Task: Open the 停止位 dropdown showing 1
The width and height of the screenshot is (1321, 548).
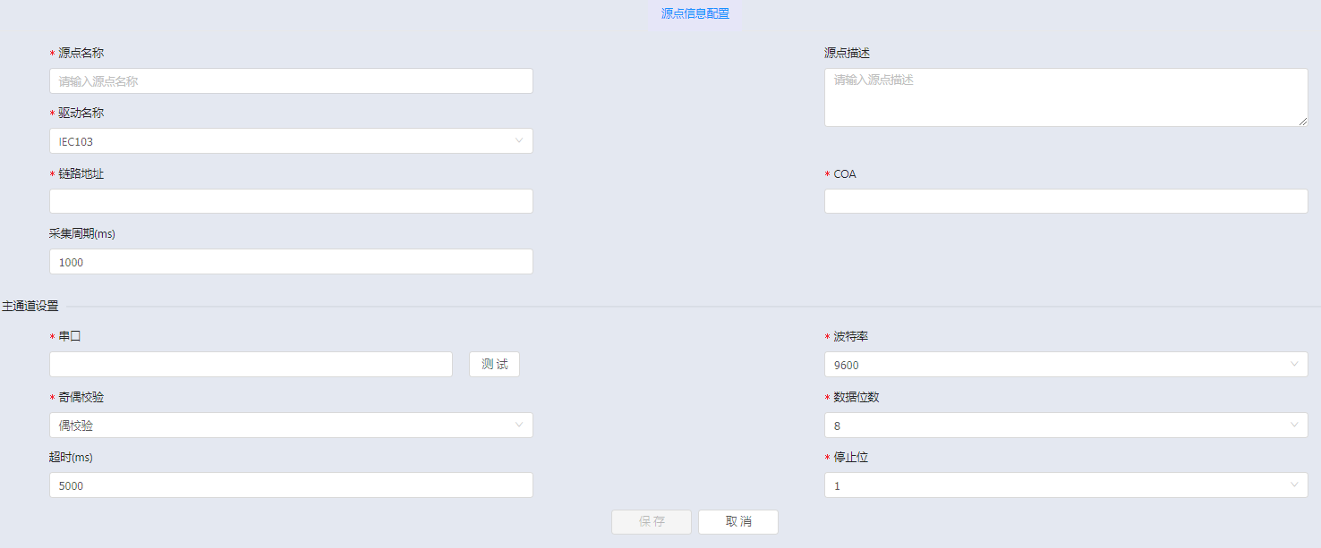Action: click(1066, 485)
